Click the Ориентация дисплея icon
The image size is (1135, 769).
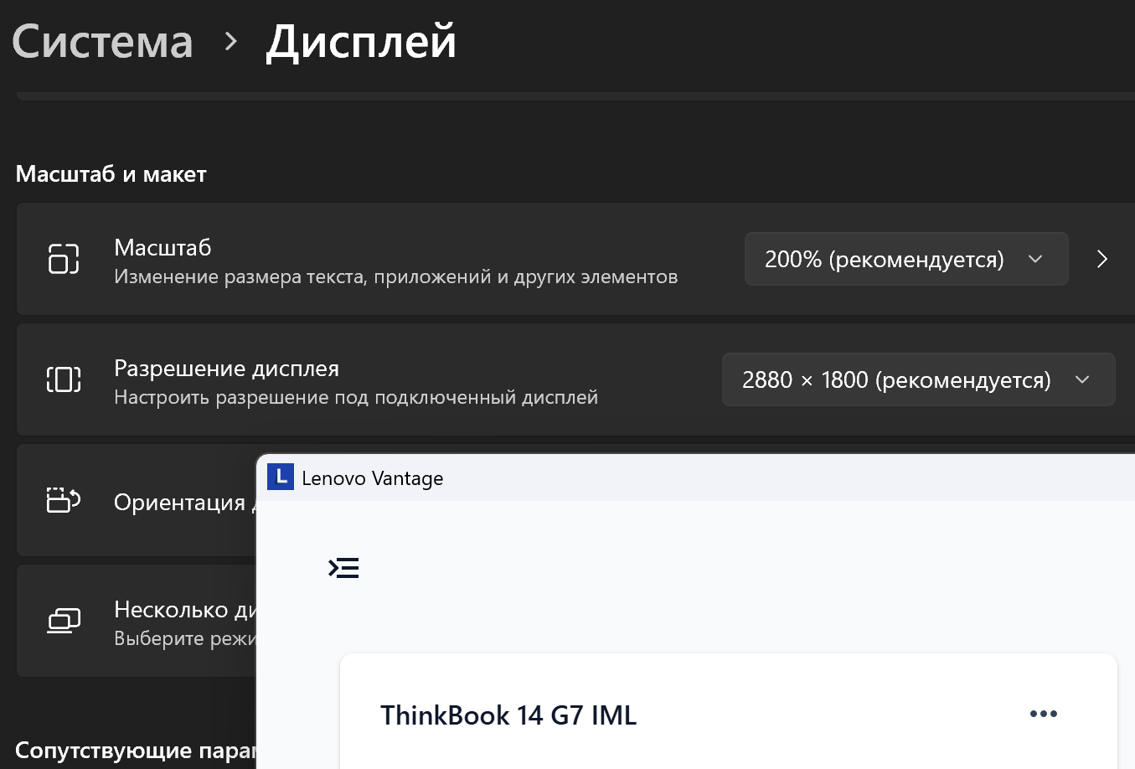click(64, 500)
